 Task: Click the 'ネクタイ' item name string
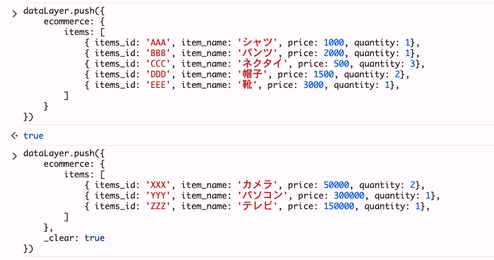point(263,64)
